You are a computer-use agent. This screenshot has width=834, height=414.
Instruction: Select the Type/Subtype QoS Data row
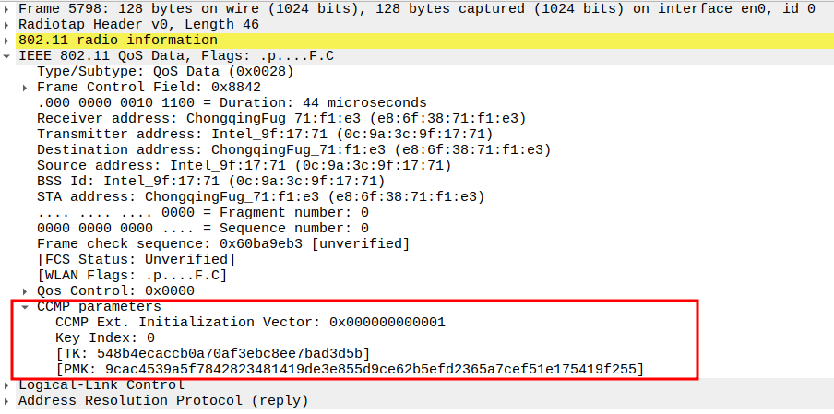coord(166,72)
